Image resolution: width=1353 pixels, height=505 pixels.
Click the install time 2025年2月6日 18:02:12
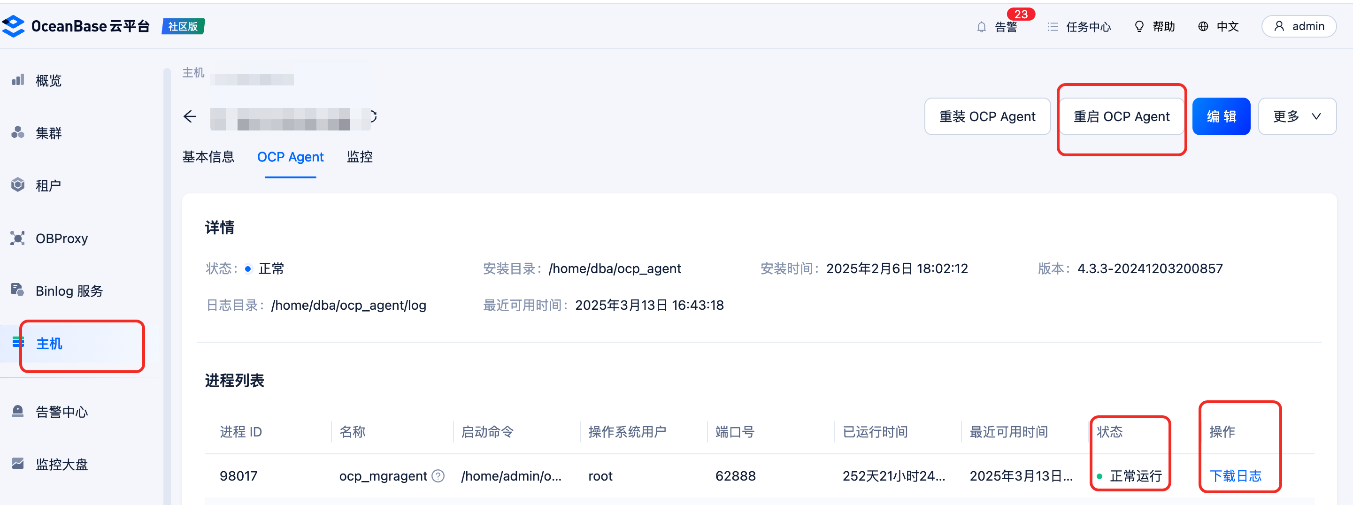(897, 269)
